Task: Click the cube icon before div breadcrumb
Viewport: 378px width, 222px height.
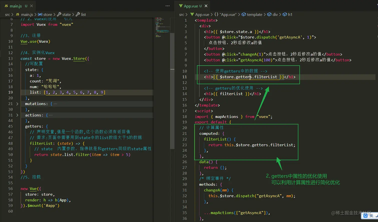Action: (x=269, y=15)
